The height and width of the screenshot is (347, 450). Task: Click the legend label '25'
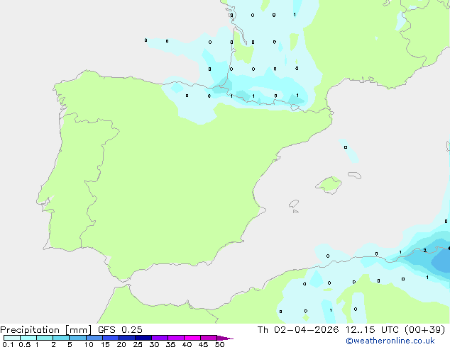(x=138, y=344)
